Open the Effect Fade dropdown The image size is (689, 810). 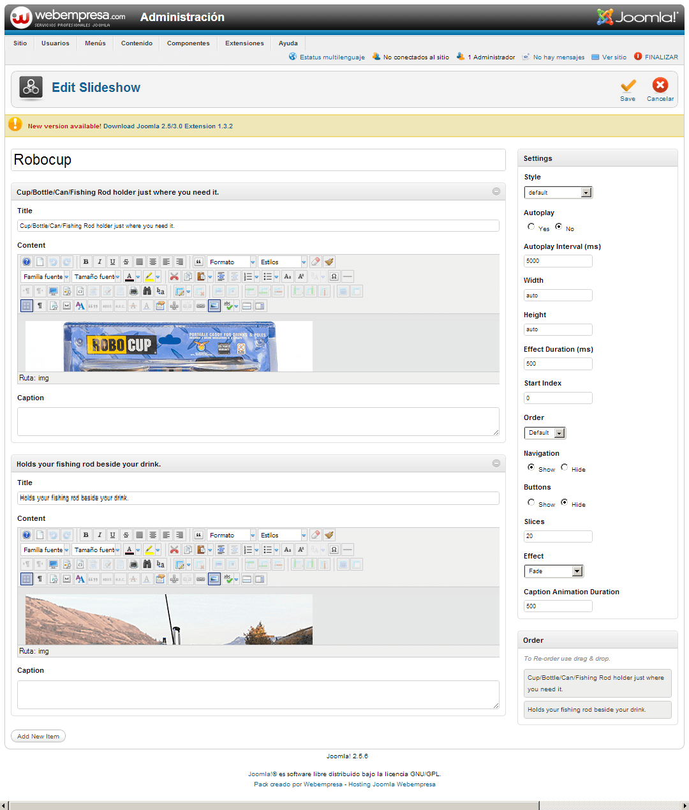[x=554, y=571]
